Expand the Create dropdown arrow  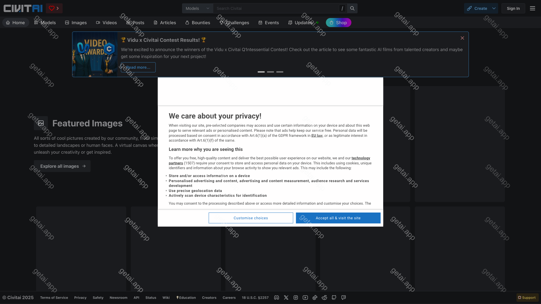494,8
